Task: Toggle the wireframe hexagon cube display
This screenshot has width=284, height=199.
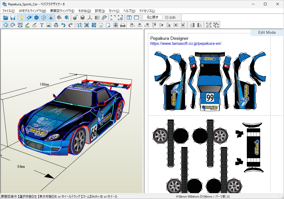Action: [x=44, y=18]
